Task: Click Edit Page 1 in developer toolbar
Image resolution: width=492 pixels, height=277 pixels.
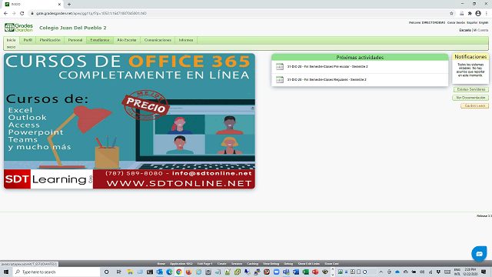Action: pos(204,264)
